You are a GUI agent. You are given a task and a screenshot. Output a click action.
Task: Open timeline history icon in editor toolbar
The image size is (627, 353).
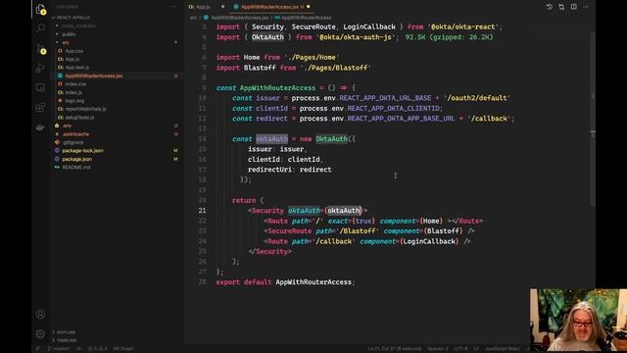pyautogui.click(x=549, y=7)
